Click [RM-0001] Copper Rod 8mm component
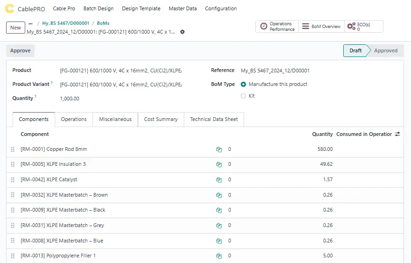Screen dimensions: 411x263 point(54,149)
